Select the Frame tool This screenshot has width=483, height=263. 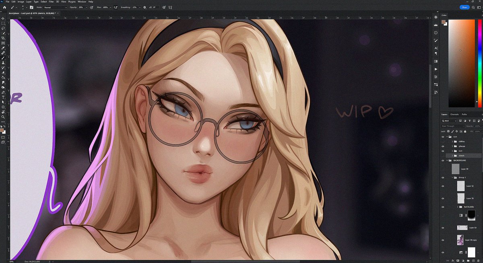(x=3, y=43)
